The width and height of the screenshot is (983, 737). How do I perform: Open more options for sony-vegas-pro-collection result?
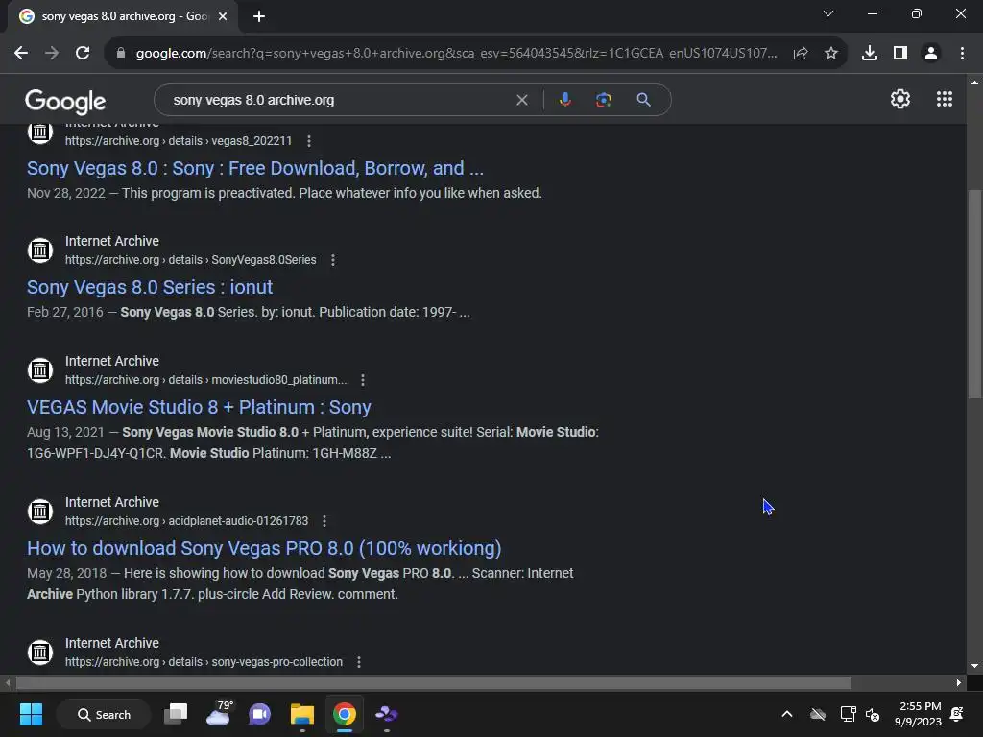(359, 662)
